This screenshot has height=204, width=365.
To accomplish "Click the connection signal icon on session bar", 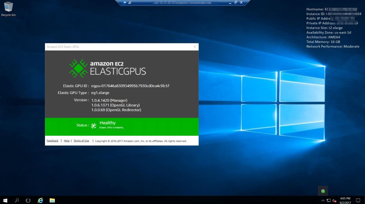I will (129, 2).
